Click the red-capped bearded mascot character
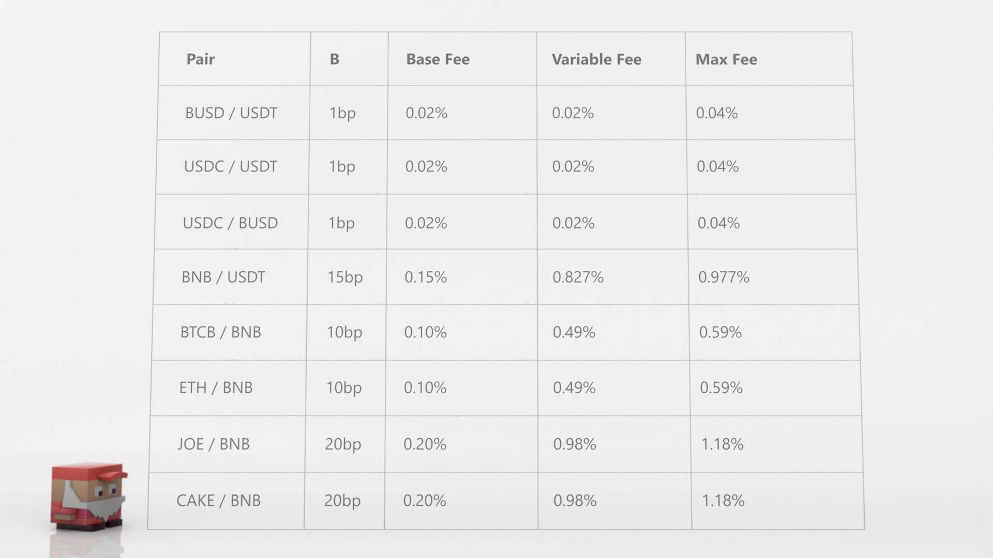The image size is (993, 558). coord(88,496)
